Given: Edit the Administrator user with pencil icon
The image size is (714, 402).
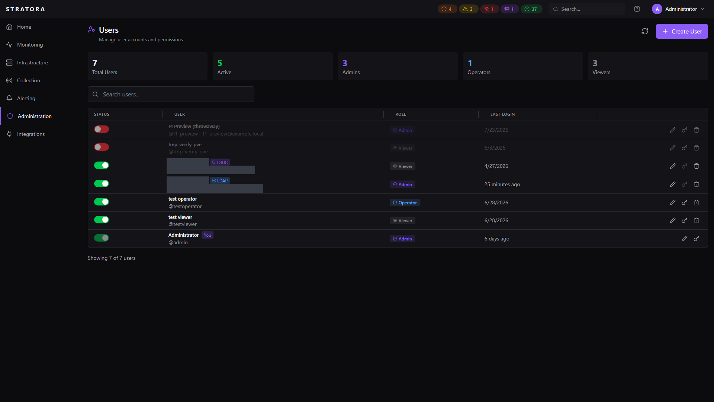Looking at the screenshot, I should (x=685, y=239).
